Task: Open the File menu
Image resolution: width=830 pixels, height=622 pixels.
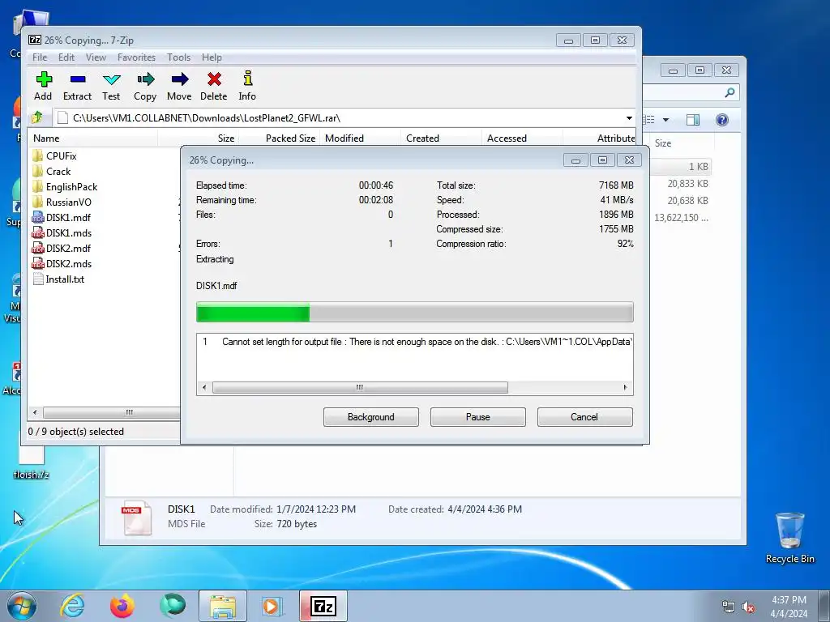Action: (x=40, y=58)
